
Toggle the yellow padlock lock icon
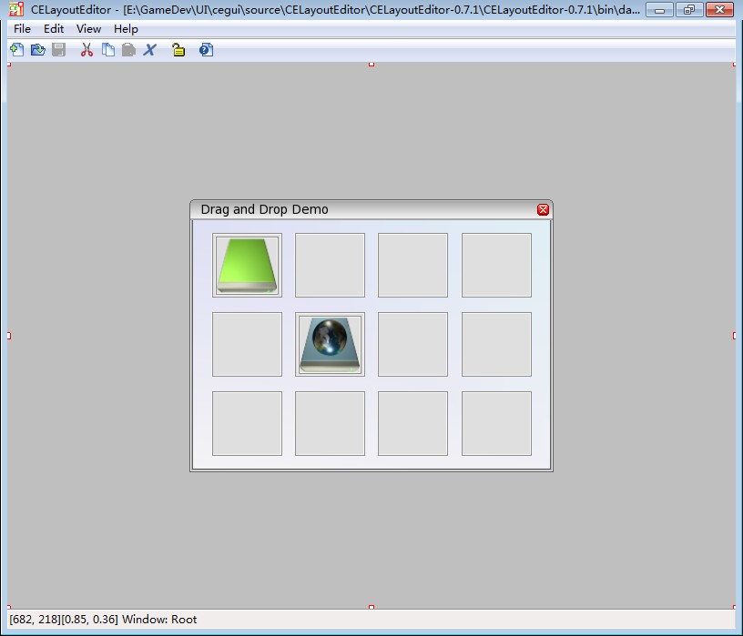tap(178, 50)
